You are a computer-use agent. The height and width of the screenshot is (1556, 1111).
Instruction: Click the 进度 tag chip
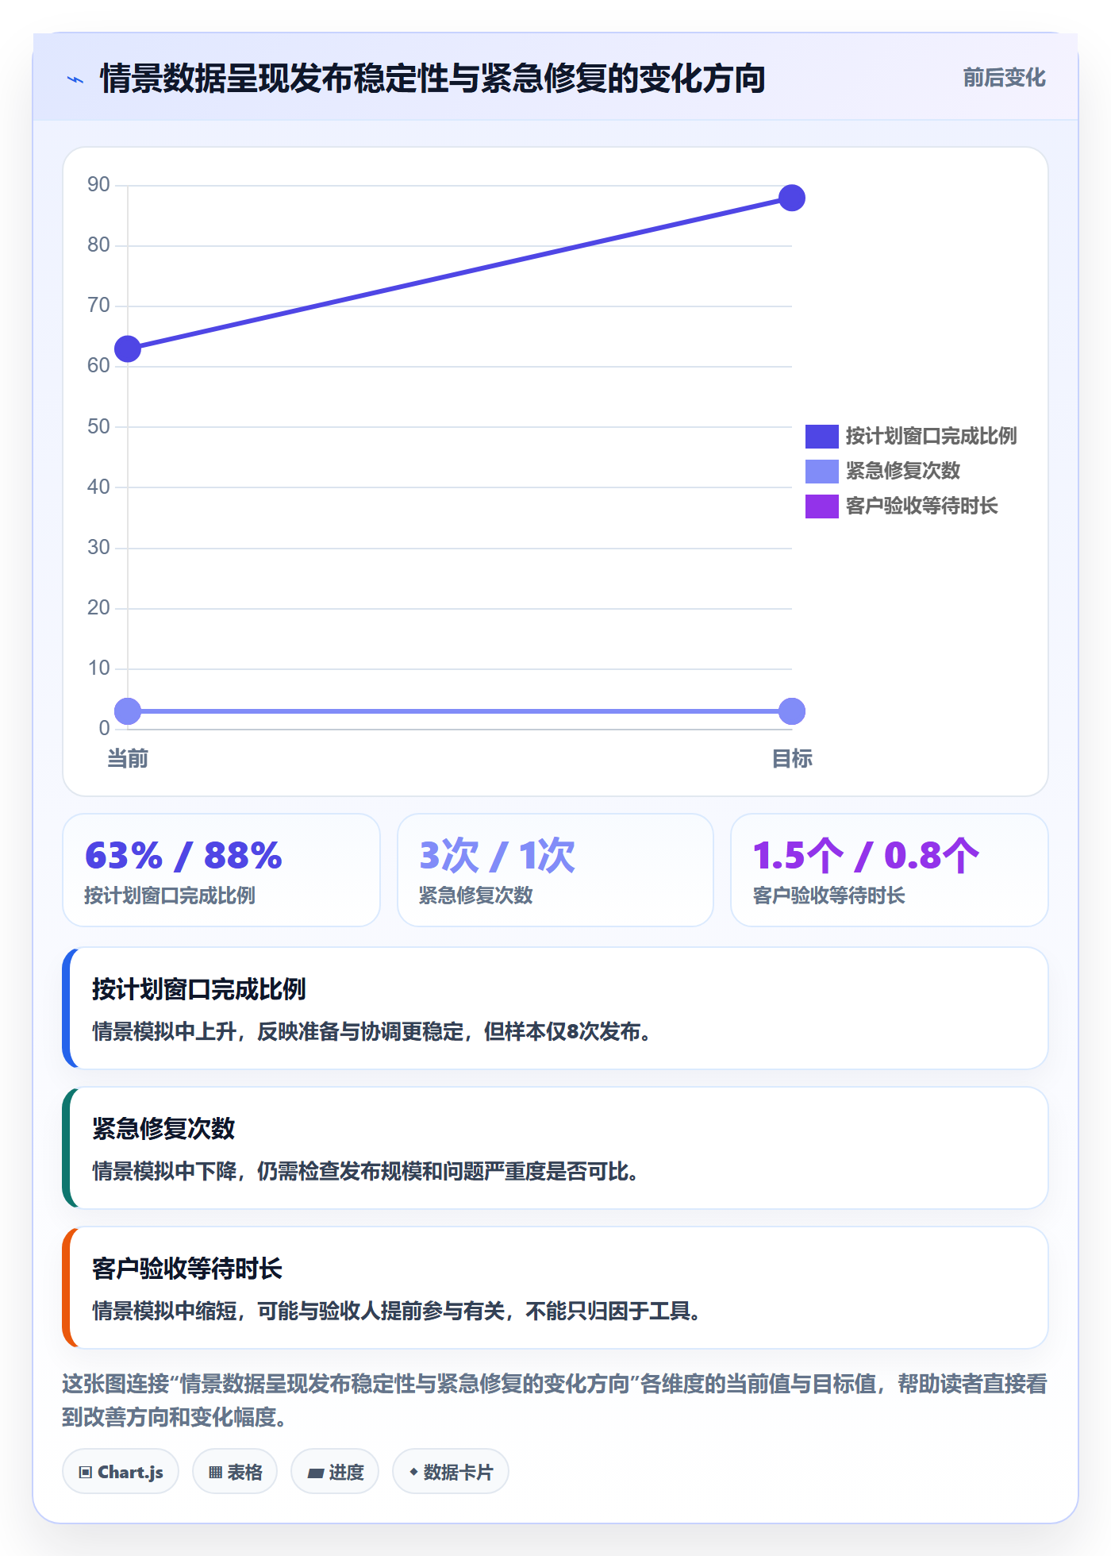[335, 1472]
